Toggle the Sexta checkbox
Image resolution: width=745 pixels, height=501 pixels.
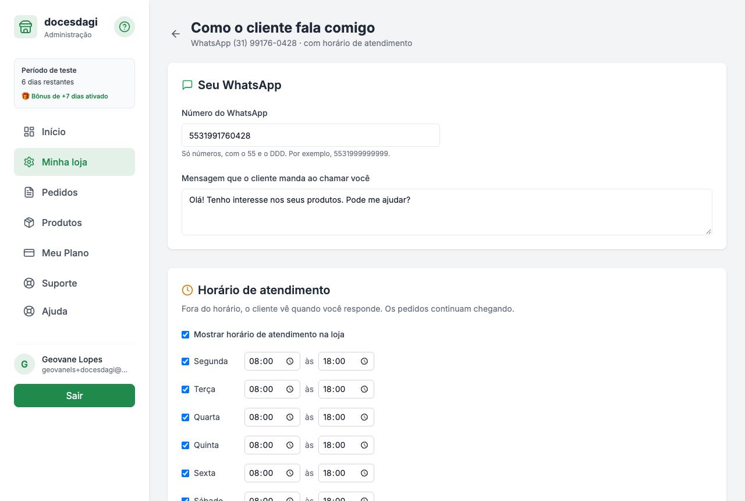pos(186,473)
